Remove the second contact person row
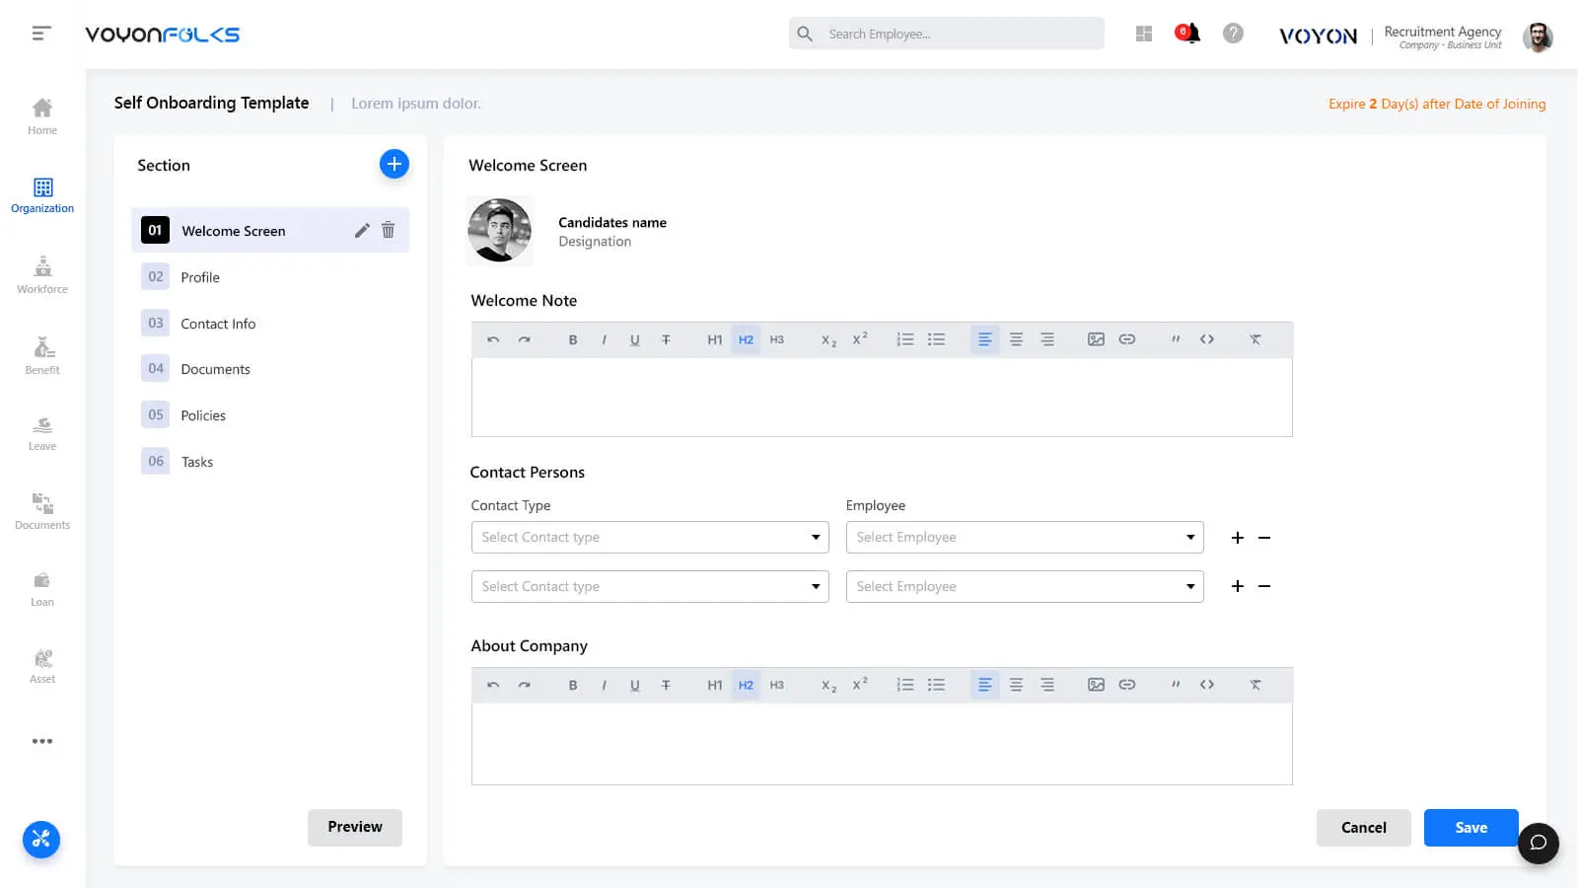The height and width of the screenshot is (888, 1578). click(x=1264, y=586)
